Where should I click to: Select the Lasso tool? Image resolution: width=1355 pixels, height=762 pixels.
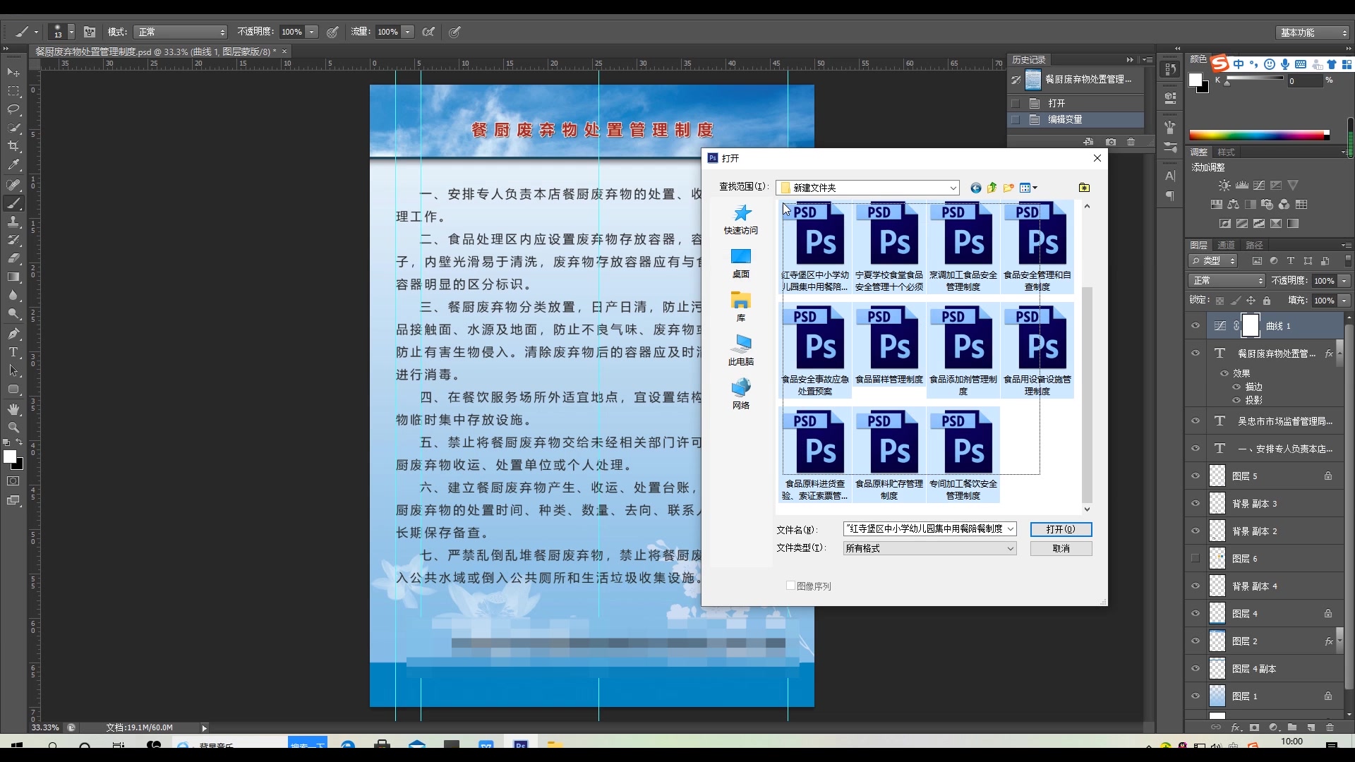coord(13,109)
